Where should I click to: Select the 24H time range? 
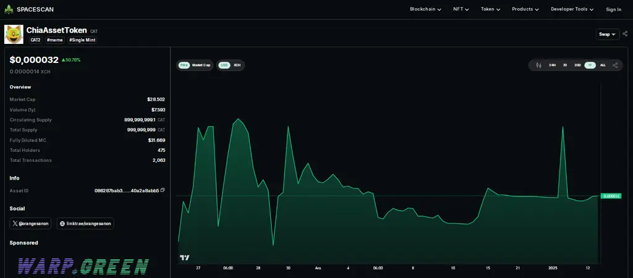552,65
